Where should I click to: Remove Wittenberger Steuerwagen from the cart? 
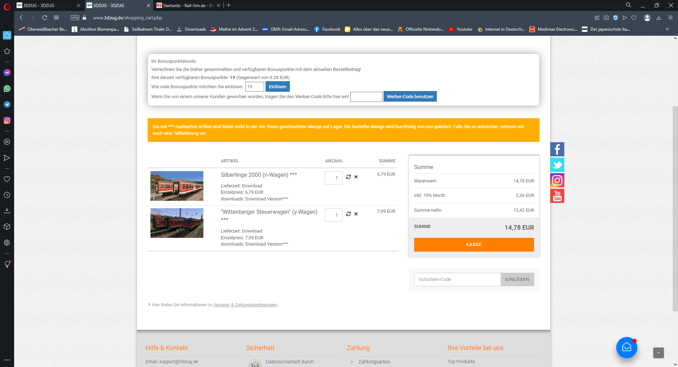[356, 214]
